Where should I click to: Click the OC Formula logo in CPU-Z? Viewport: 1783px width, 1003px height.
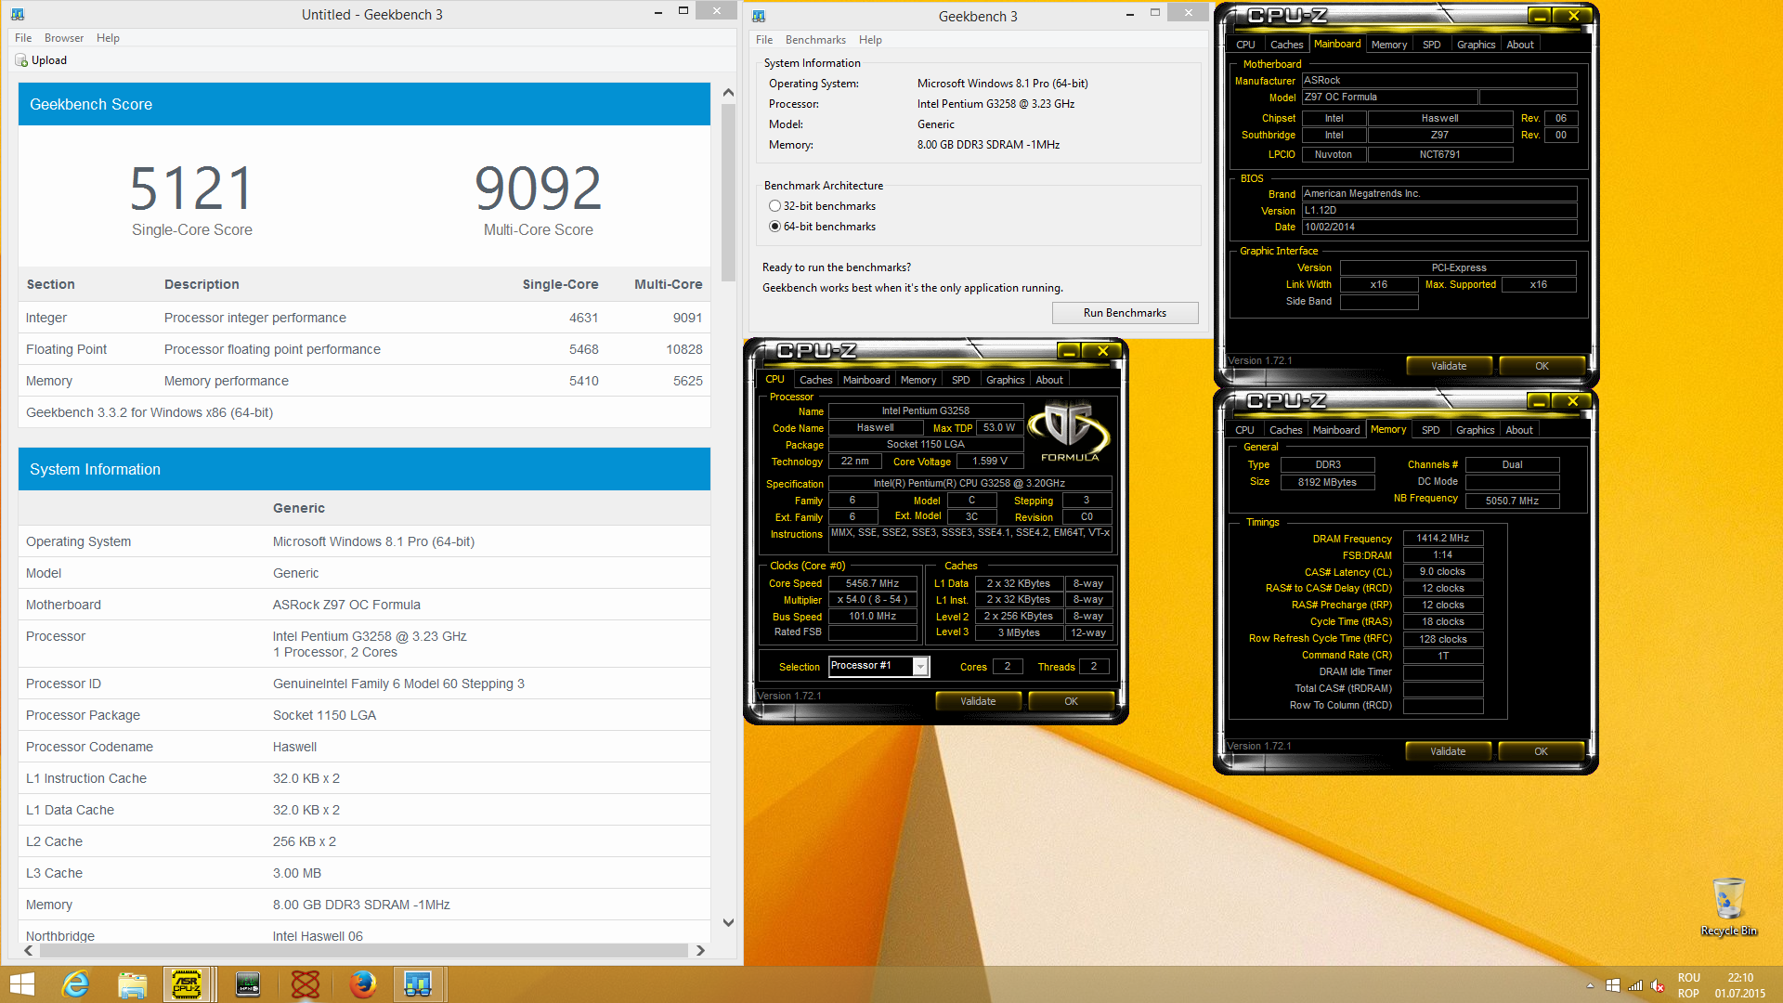[x=1069, y=432]
